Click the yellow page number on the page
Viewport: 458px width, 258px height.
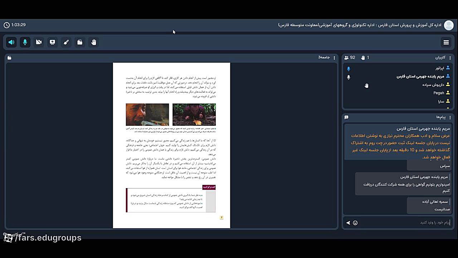pyautogui.click(x=221, y=218)
